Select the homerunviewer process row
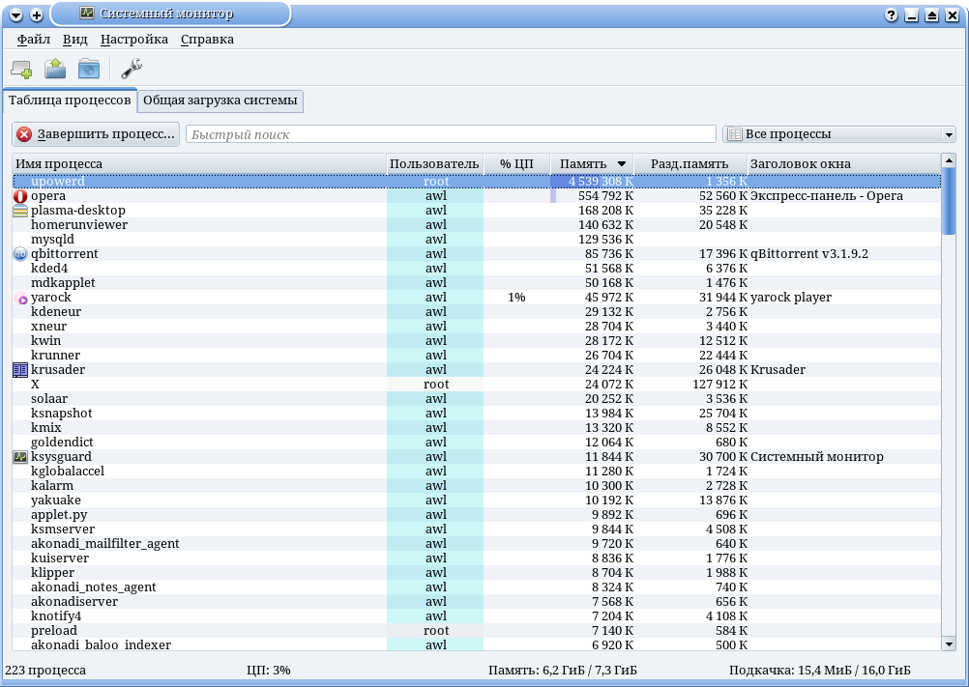The image size is (969, 687). (x=477, y=225)
